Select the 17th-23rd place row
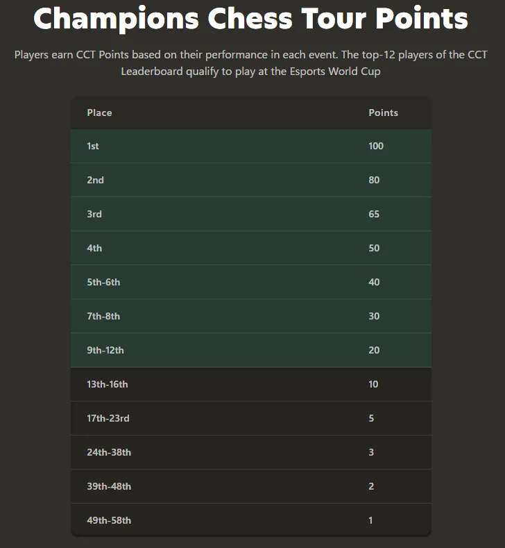This screenshot has width=505, height=548. pos(250,418)
